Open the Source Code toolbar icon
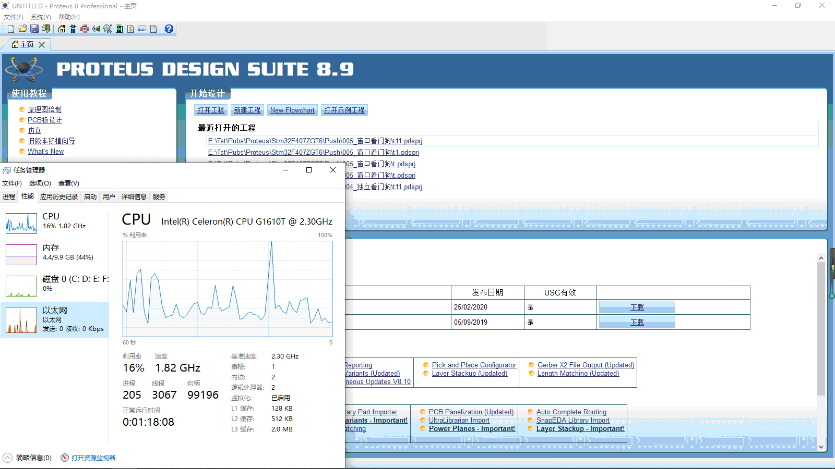This screenshot has height=469, width=835. click(x=142, y=29)
